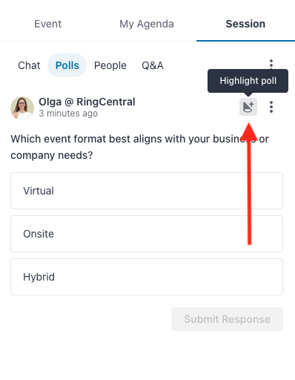Click Olga's profile avatar
The height and width of the screenshot is (380, 295).
click(22, 108)
